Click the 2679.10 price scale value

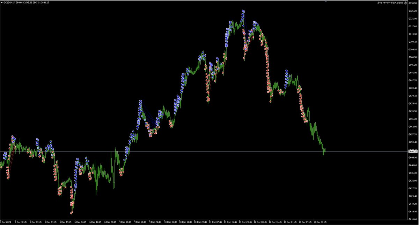click(x=412, y=96)
